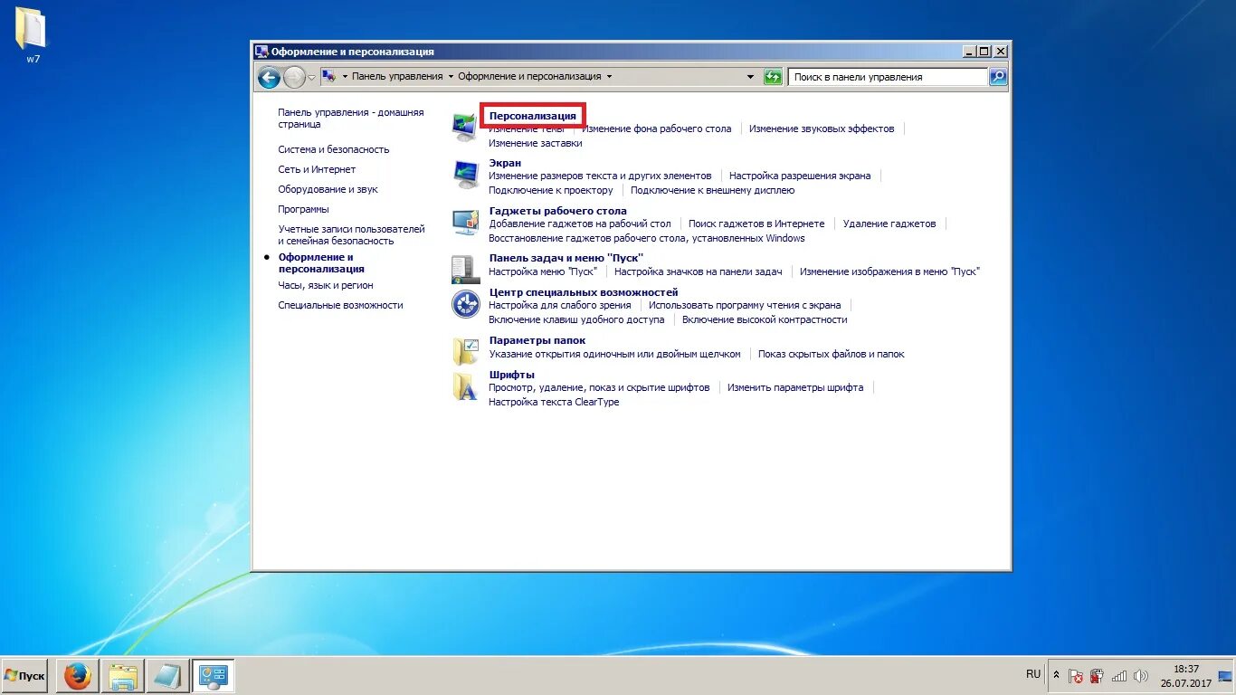Click the RU language indicator
1236x695 pixels.
1033,674
